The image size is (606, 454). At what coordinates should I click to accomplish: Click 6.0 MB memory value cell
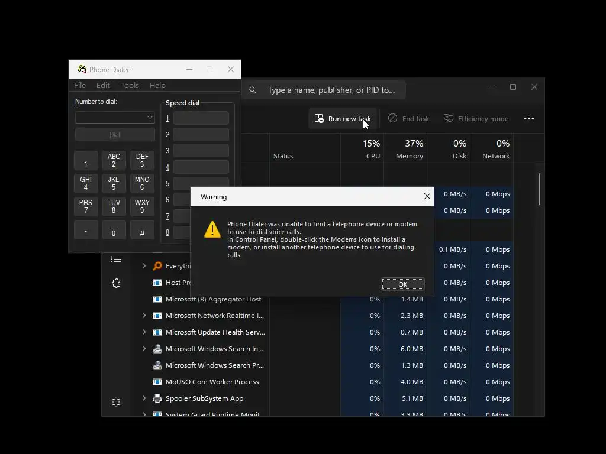405,349
